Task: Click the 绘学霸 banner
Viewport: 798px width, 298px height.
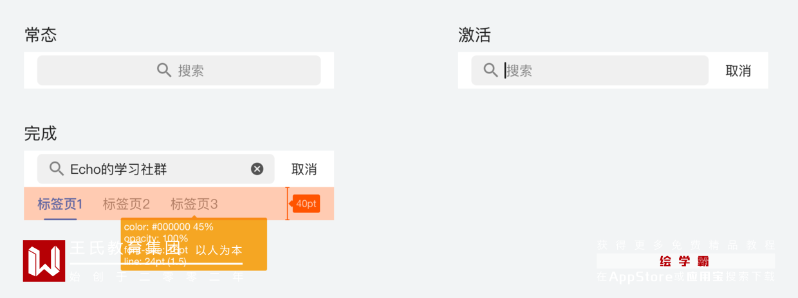Action: [685, 261]
